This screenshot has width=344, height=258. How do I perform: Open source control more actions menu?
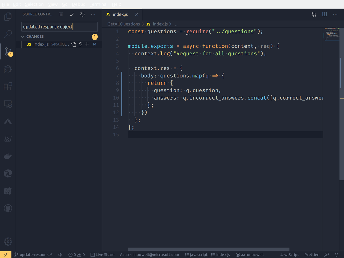[93, 14]
